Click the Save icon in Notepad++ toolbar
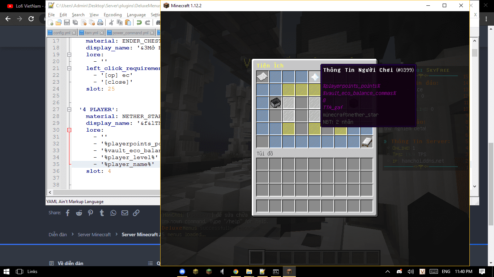The height and width of the screenshot is (277, 494). pos(67,22)
